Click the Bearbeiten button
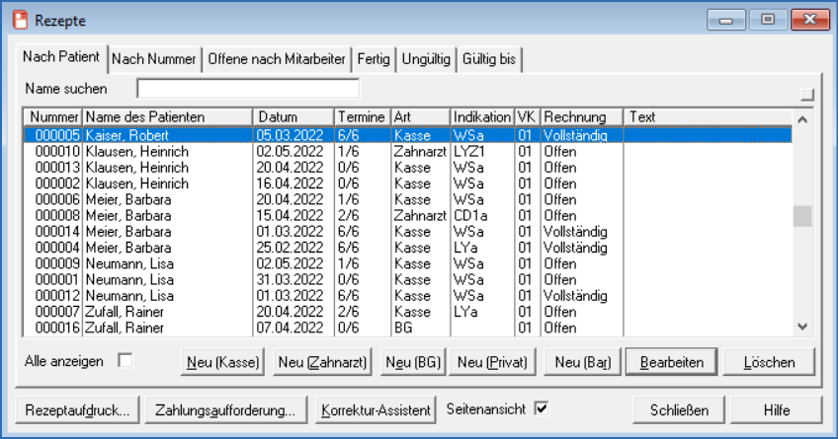838x439 pixels. (672, 362)
